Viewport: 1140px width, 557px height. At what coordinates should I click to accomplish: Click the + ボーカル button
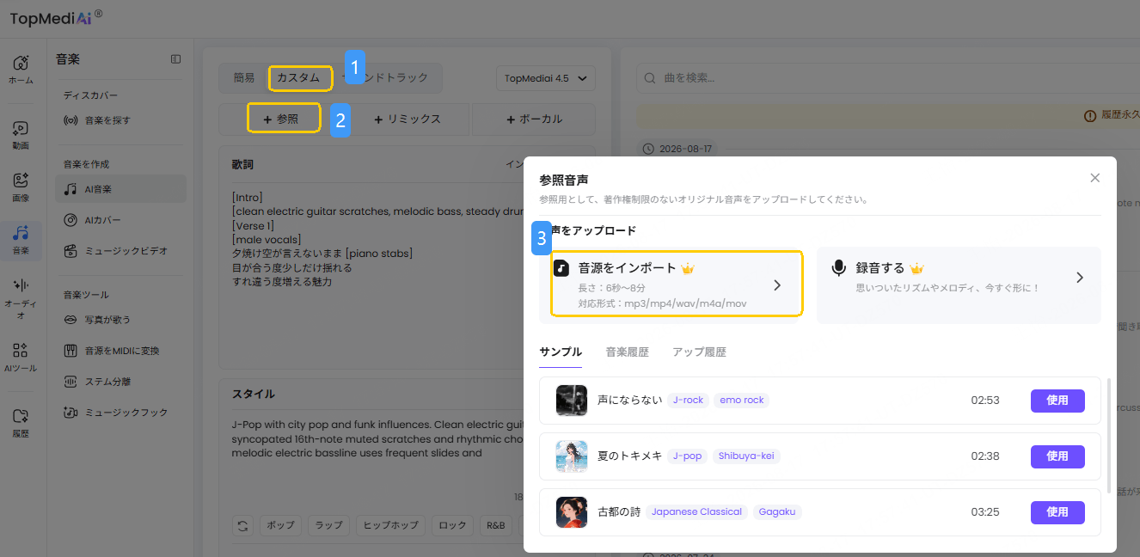coord(534,119)
